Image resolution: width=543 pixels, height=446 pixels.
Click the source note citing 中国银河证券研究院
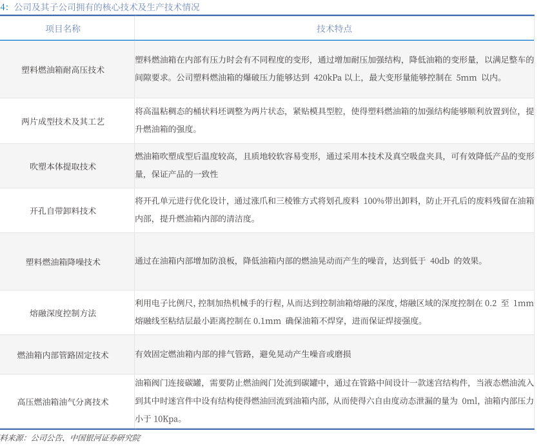point(71,438)
